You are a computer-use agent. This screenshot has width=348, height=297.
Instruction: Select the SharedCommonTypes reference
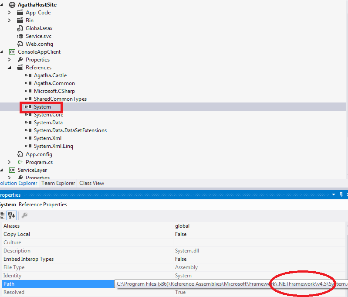click(60, 99)
